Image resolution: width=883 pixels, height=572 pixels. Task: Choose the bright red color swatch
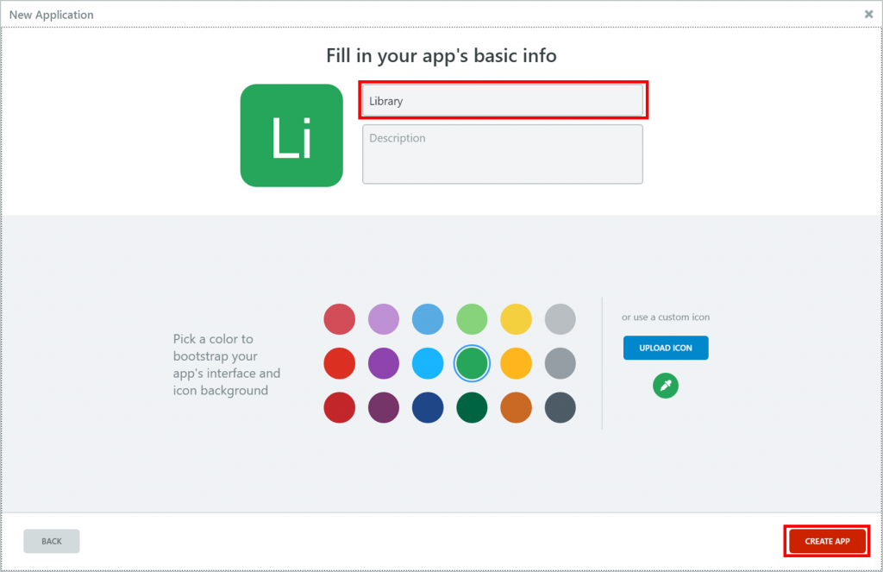click(340, 363)
